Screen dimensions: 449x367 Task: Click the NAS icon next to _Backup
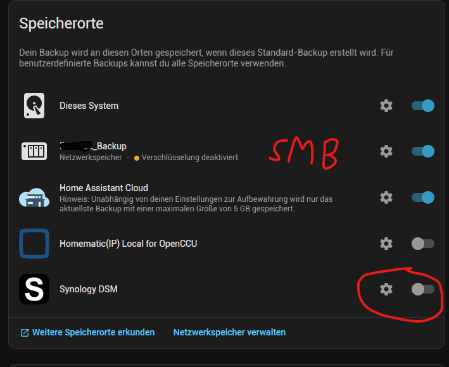tap(34, 151)
